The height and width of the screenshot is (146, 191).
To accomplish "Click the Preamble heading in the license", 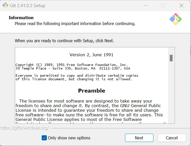I will pyautogui.click(x=92, y=91).
